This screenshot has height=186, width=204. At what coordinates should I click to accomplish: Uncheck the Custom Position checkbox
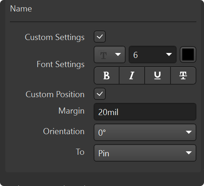(x=100, y=94)
